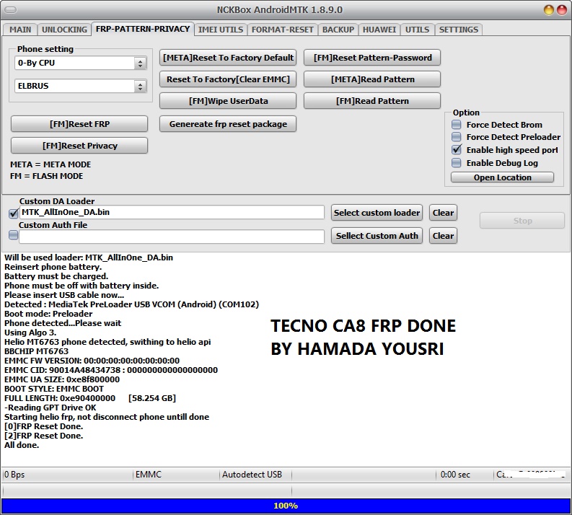This screenshot has height=515, width=572.
Task: Clear the custom auth file selection
Action: (x=443, y=236)
